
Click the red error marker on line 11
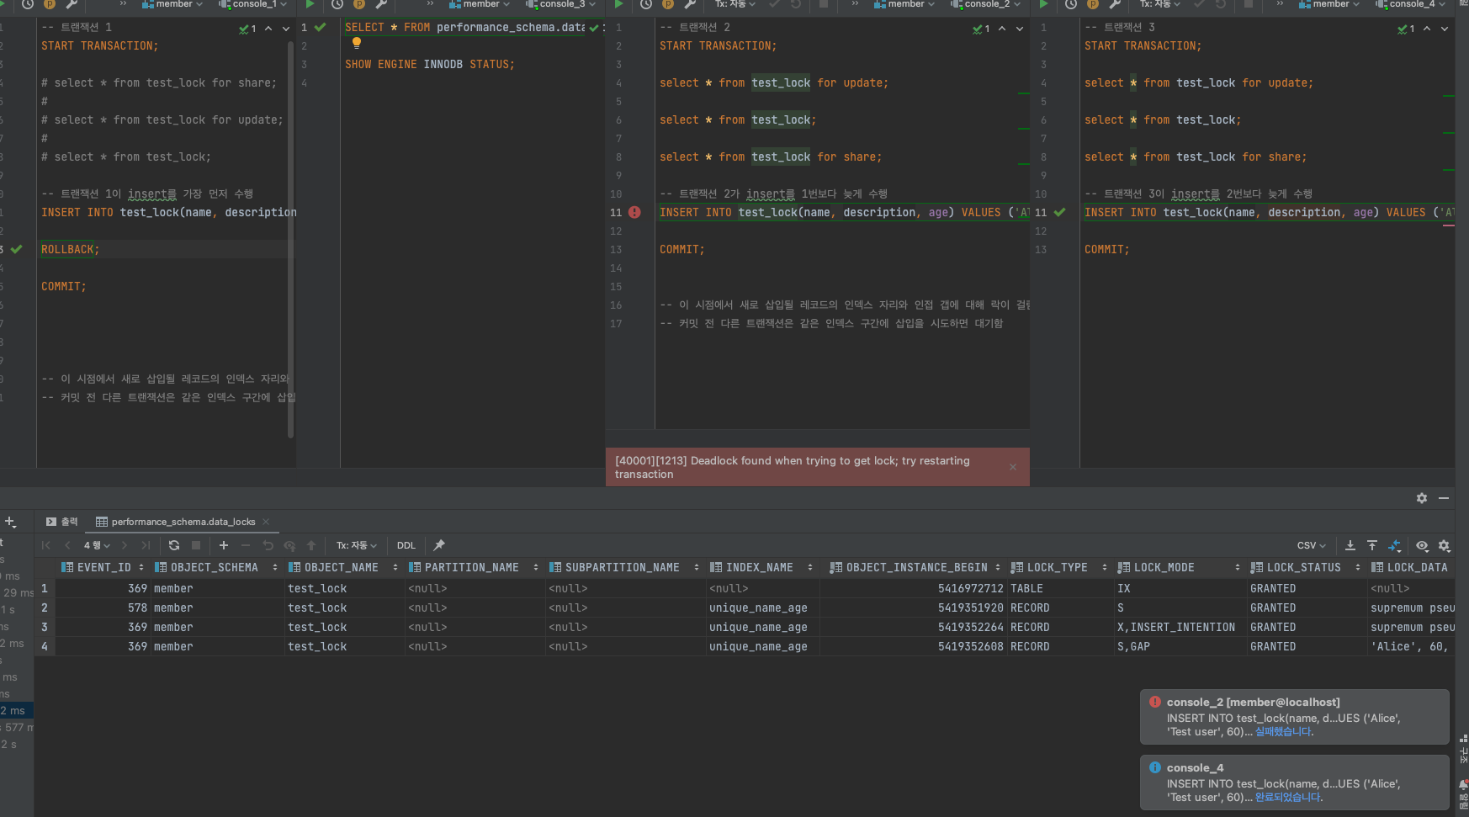635,213
